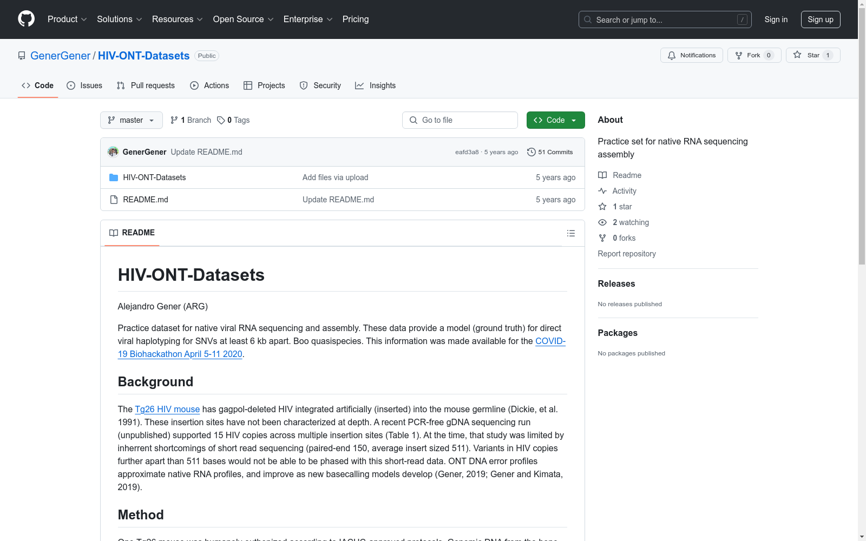Click the Report repository link

(627, 254)
